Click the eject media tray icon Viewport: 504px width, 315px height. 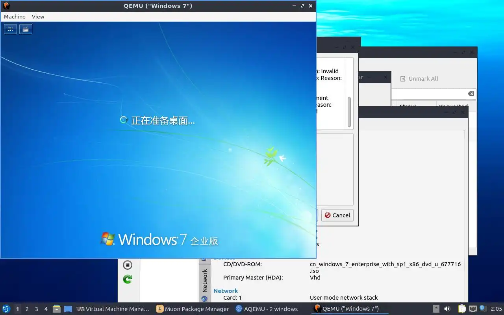click(x=436, y=309)
